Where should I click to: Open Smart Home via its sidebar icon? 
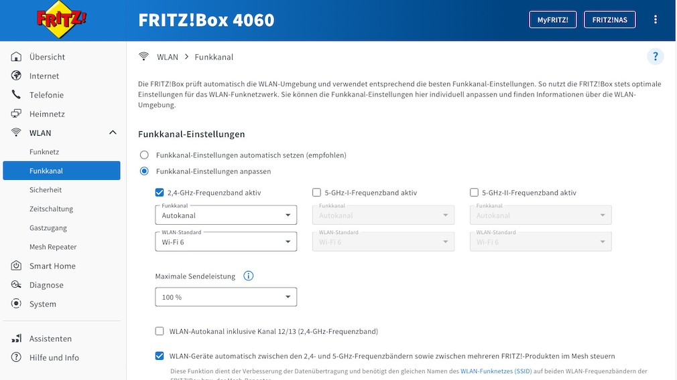pyautogui.click(x=16, y=266)
